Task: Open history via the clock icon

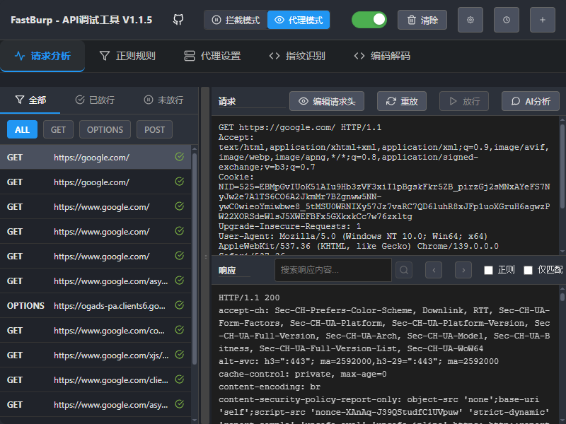Action: (507, 20)
